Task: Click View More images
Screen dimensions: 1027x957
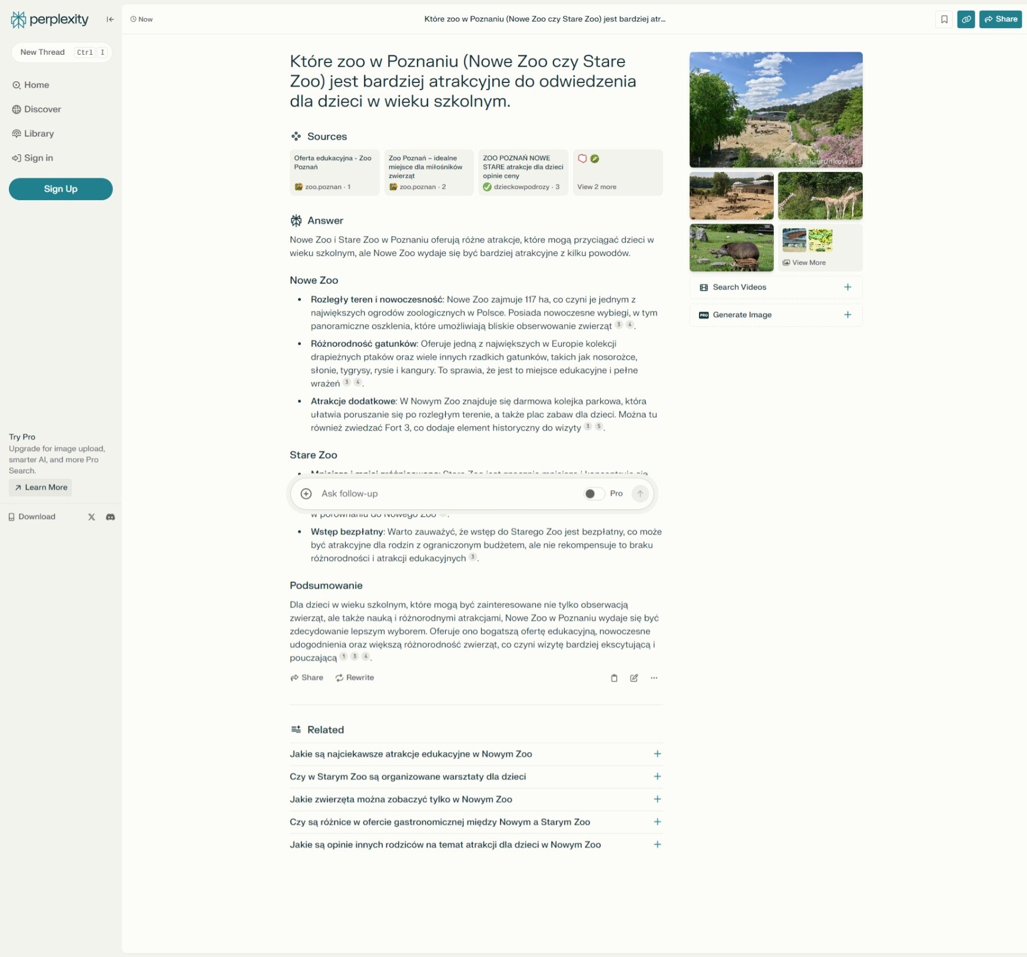Action: click(820, 248)
